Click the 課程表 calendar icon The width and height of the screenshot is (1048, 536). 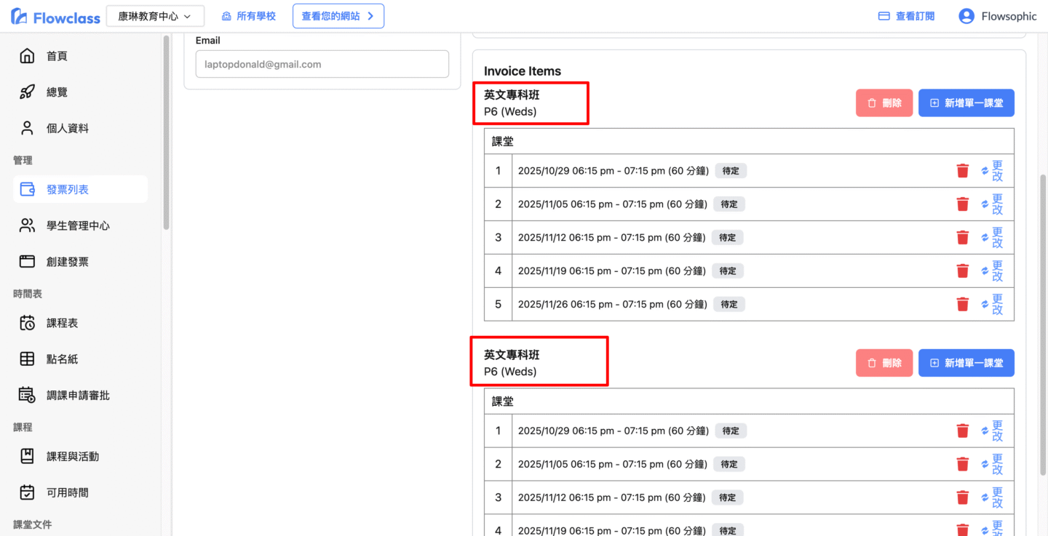point(27,323)
